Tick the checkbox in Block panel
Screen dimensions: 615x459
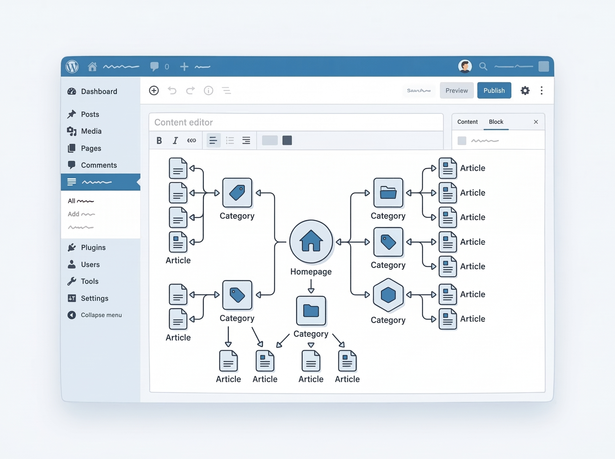click(x=462, y=141)
